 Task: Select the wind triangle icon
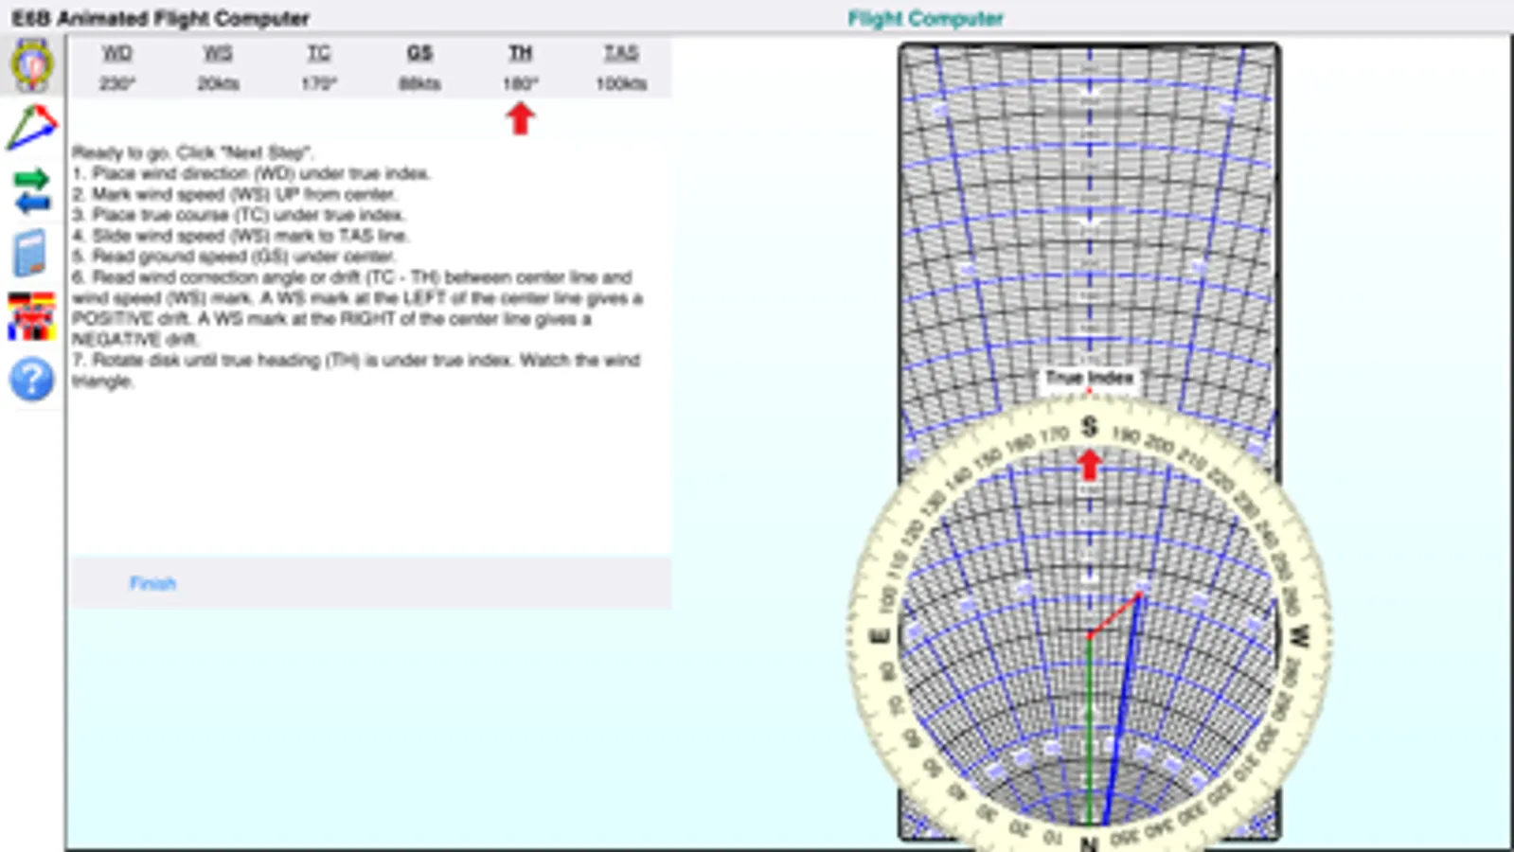click(x=32, y=128)
